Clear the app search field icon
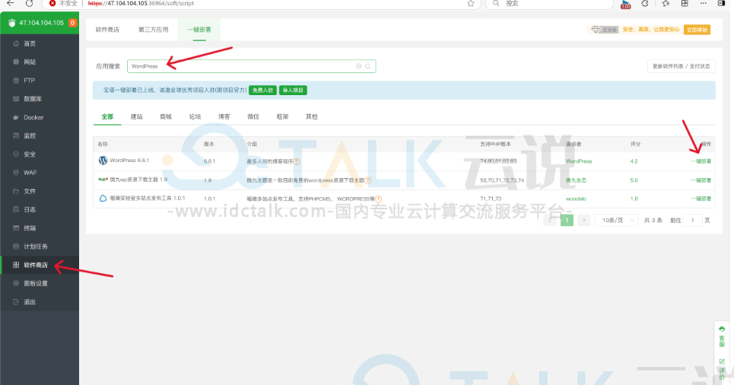 [x=358, y=66]
